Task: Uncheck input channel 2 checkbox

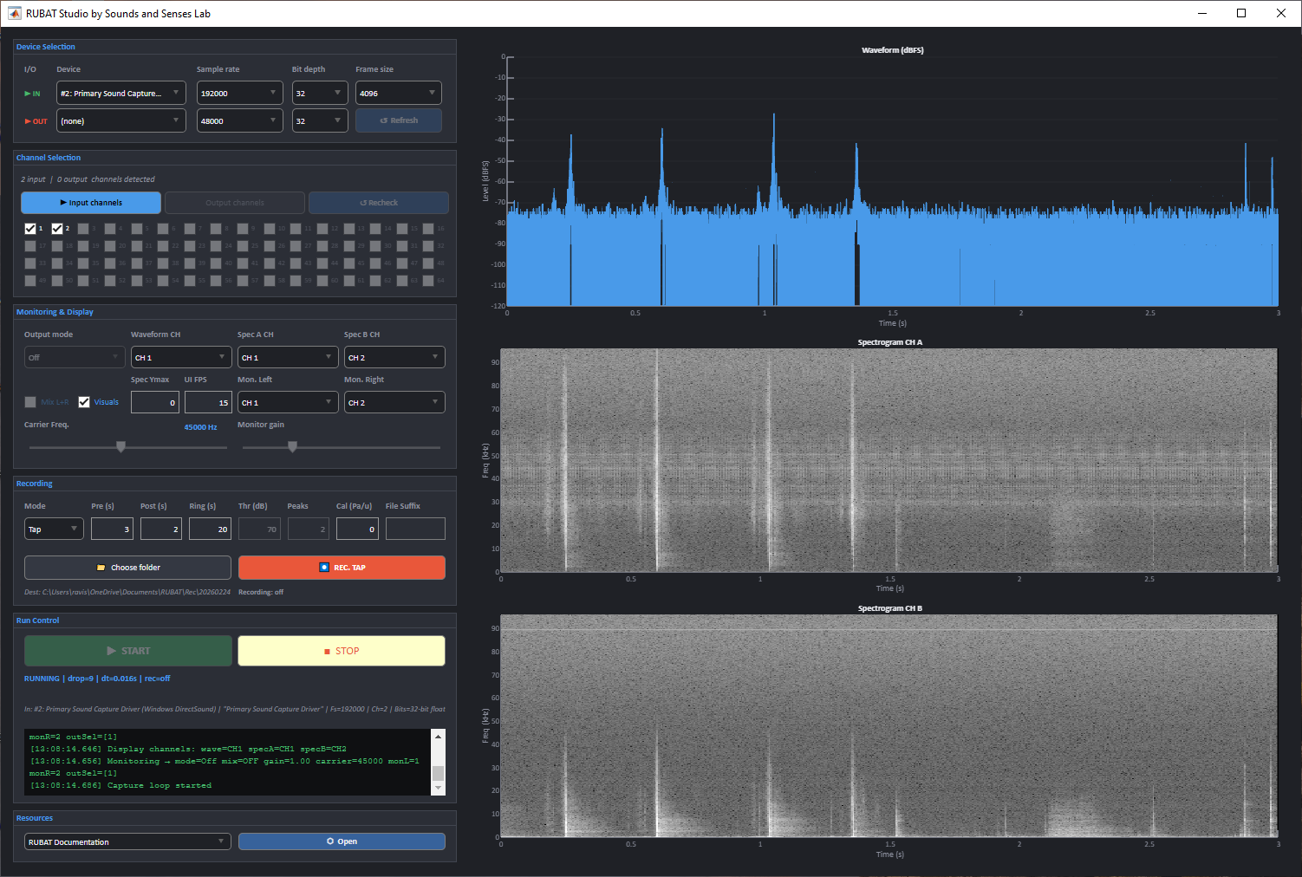Action: pos(57,229)
